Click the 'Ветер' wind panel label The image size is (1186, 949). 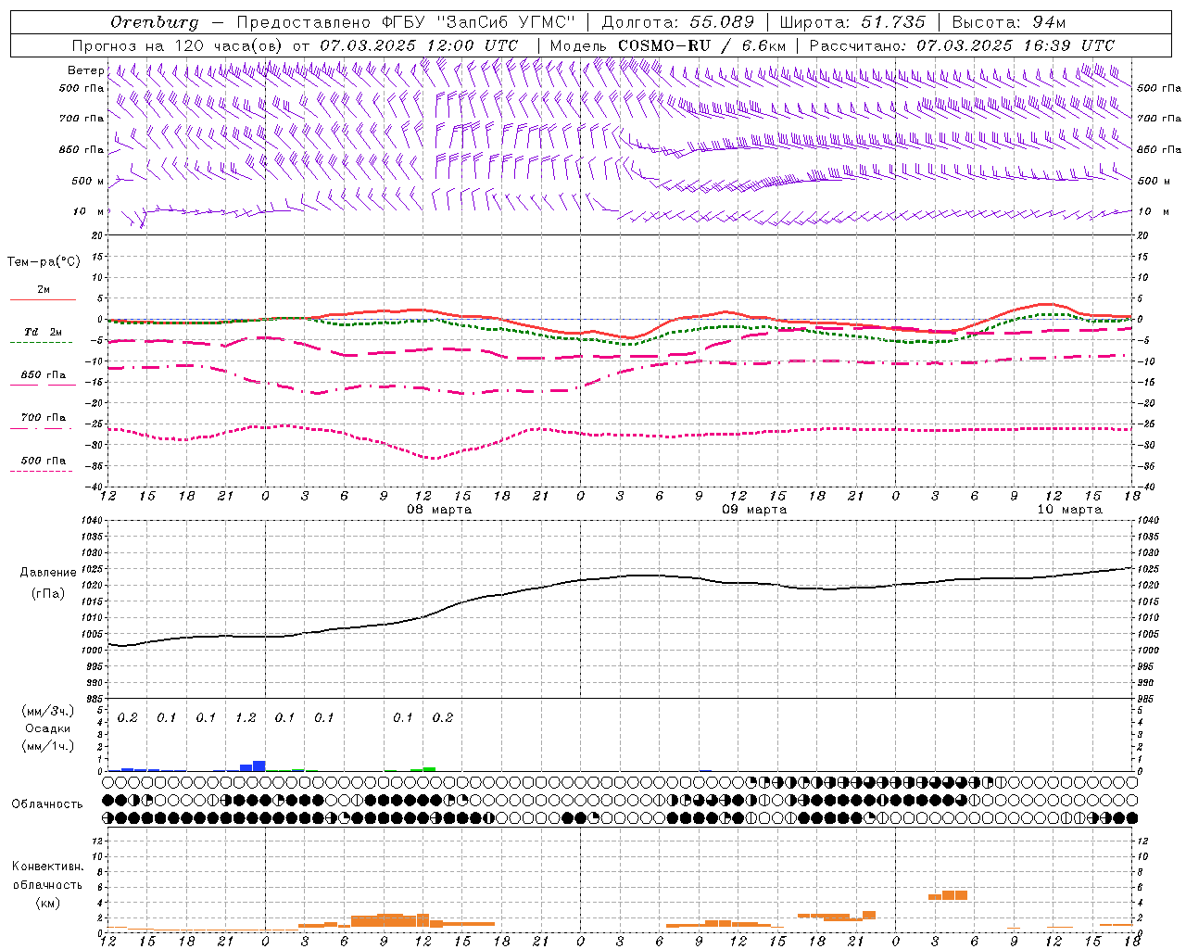point(85,70)
